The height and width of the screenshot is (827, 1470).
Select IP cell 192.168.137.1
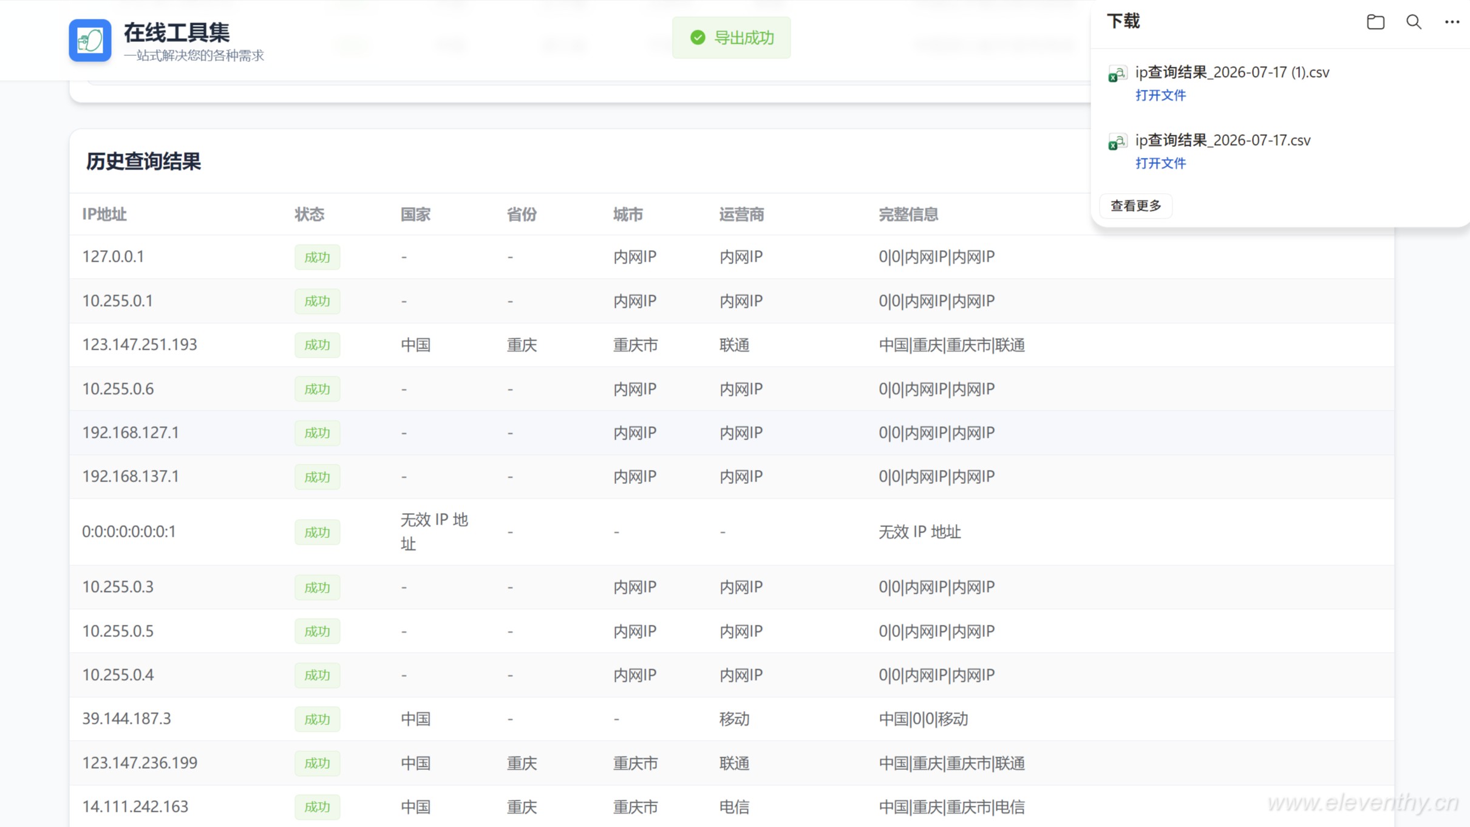[x=131, y=477]
